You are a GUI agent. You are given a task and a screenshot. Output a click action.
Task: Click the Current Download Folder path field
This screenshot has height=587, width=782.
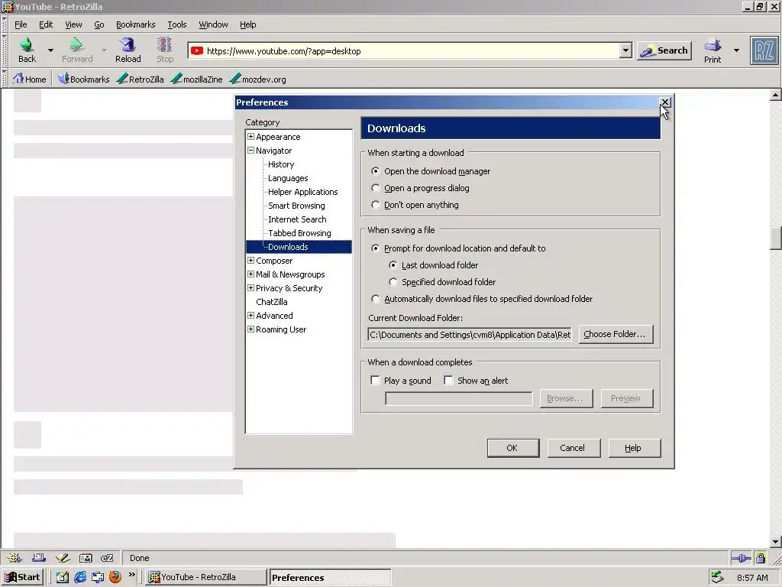[470, 335]
